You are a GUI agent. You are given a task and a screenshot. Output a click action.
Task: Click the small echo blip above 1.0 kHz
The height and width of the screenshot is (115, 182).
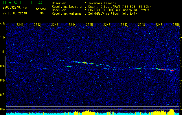pyautogui.click(x=68, y=48)
